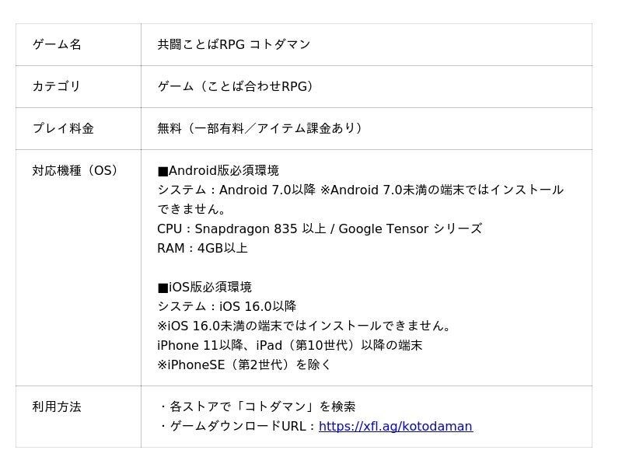Click the ゲーム（ことば合わせRPG） cell
Image resolution: width=622 pixels, height=471 pixels.
coord(236,86)
